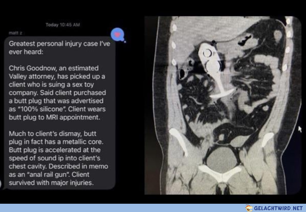This screenshot has height=212, width=306.
Task: Tap the line Greatest personal injury case
Action: click(x=59, y=44)
